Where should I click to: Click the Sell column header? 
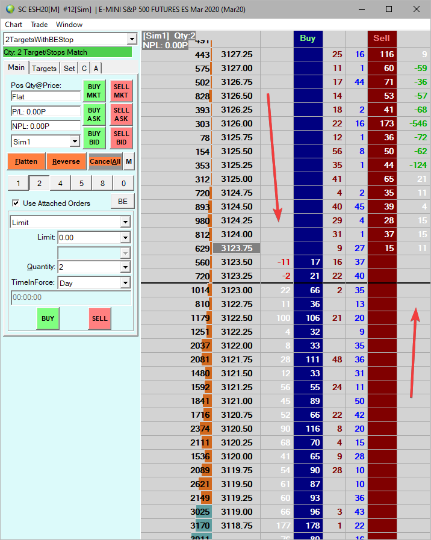(x=382, y=38)
